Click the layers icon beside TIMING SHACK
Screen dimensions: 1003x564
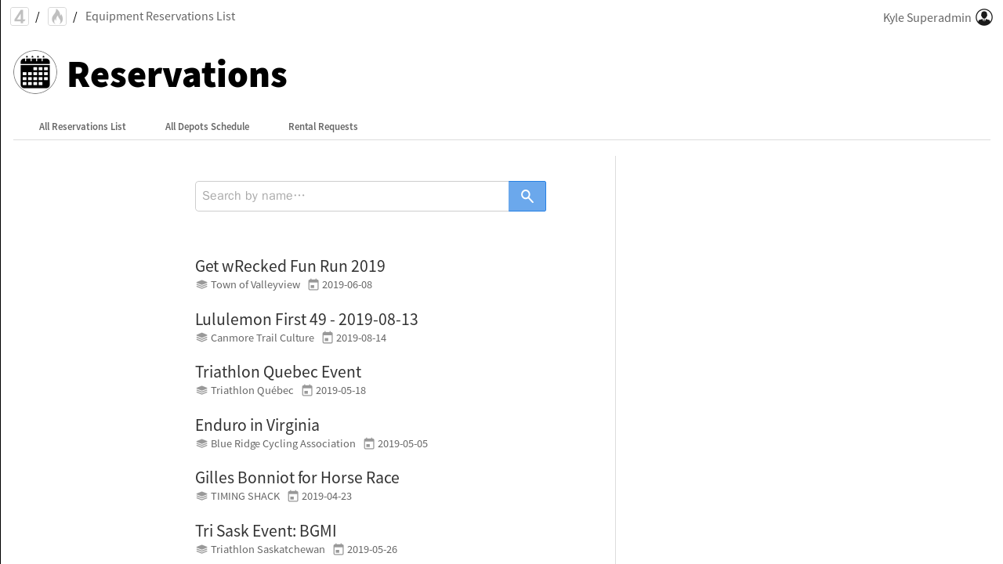[x=201, y=497]
